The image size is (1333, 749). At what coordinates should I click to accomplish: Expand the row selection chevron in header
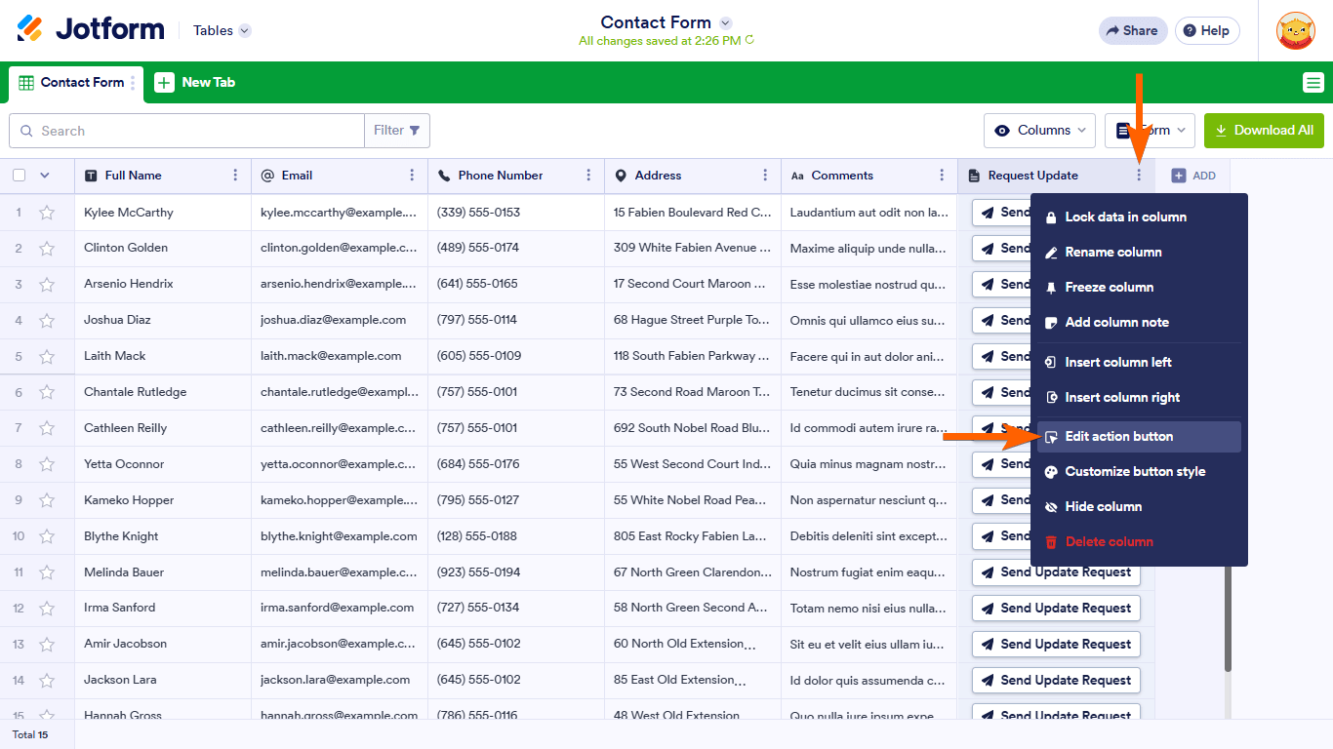point(44,176)
